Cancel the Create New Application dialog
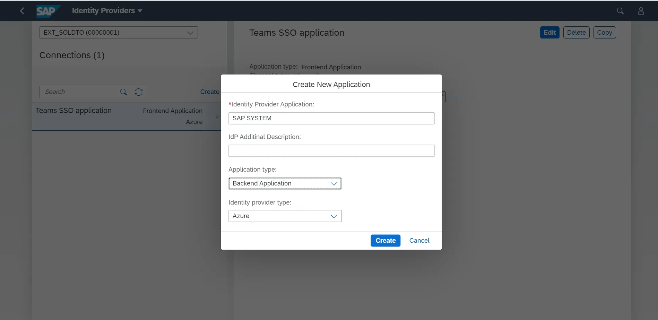 coord(419,241)
